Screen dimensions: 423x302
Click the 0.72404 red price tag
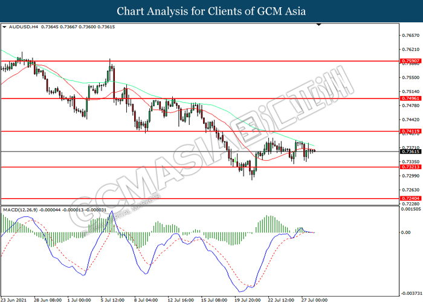[410, 198]
